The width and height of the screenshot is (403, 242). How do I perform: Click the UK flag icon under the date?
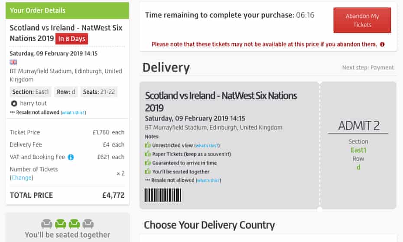13,62
